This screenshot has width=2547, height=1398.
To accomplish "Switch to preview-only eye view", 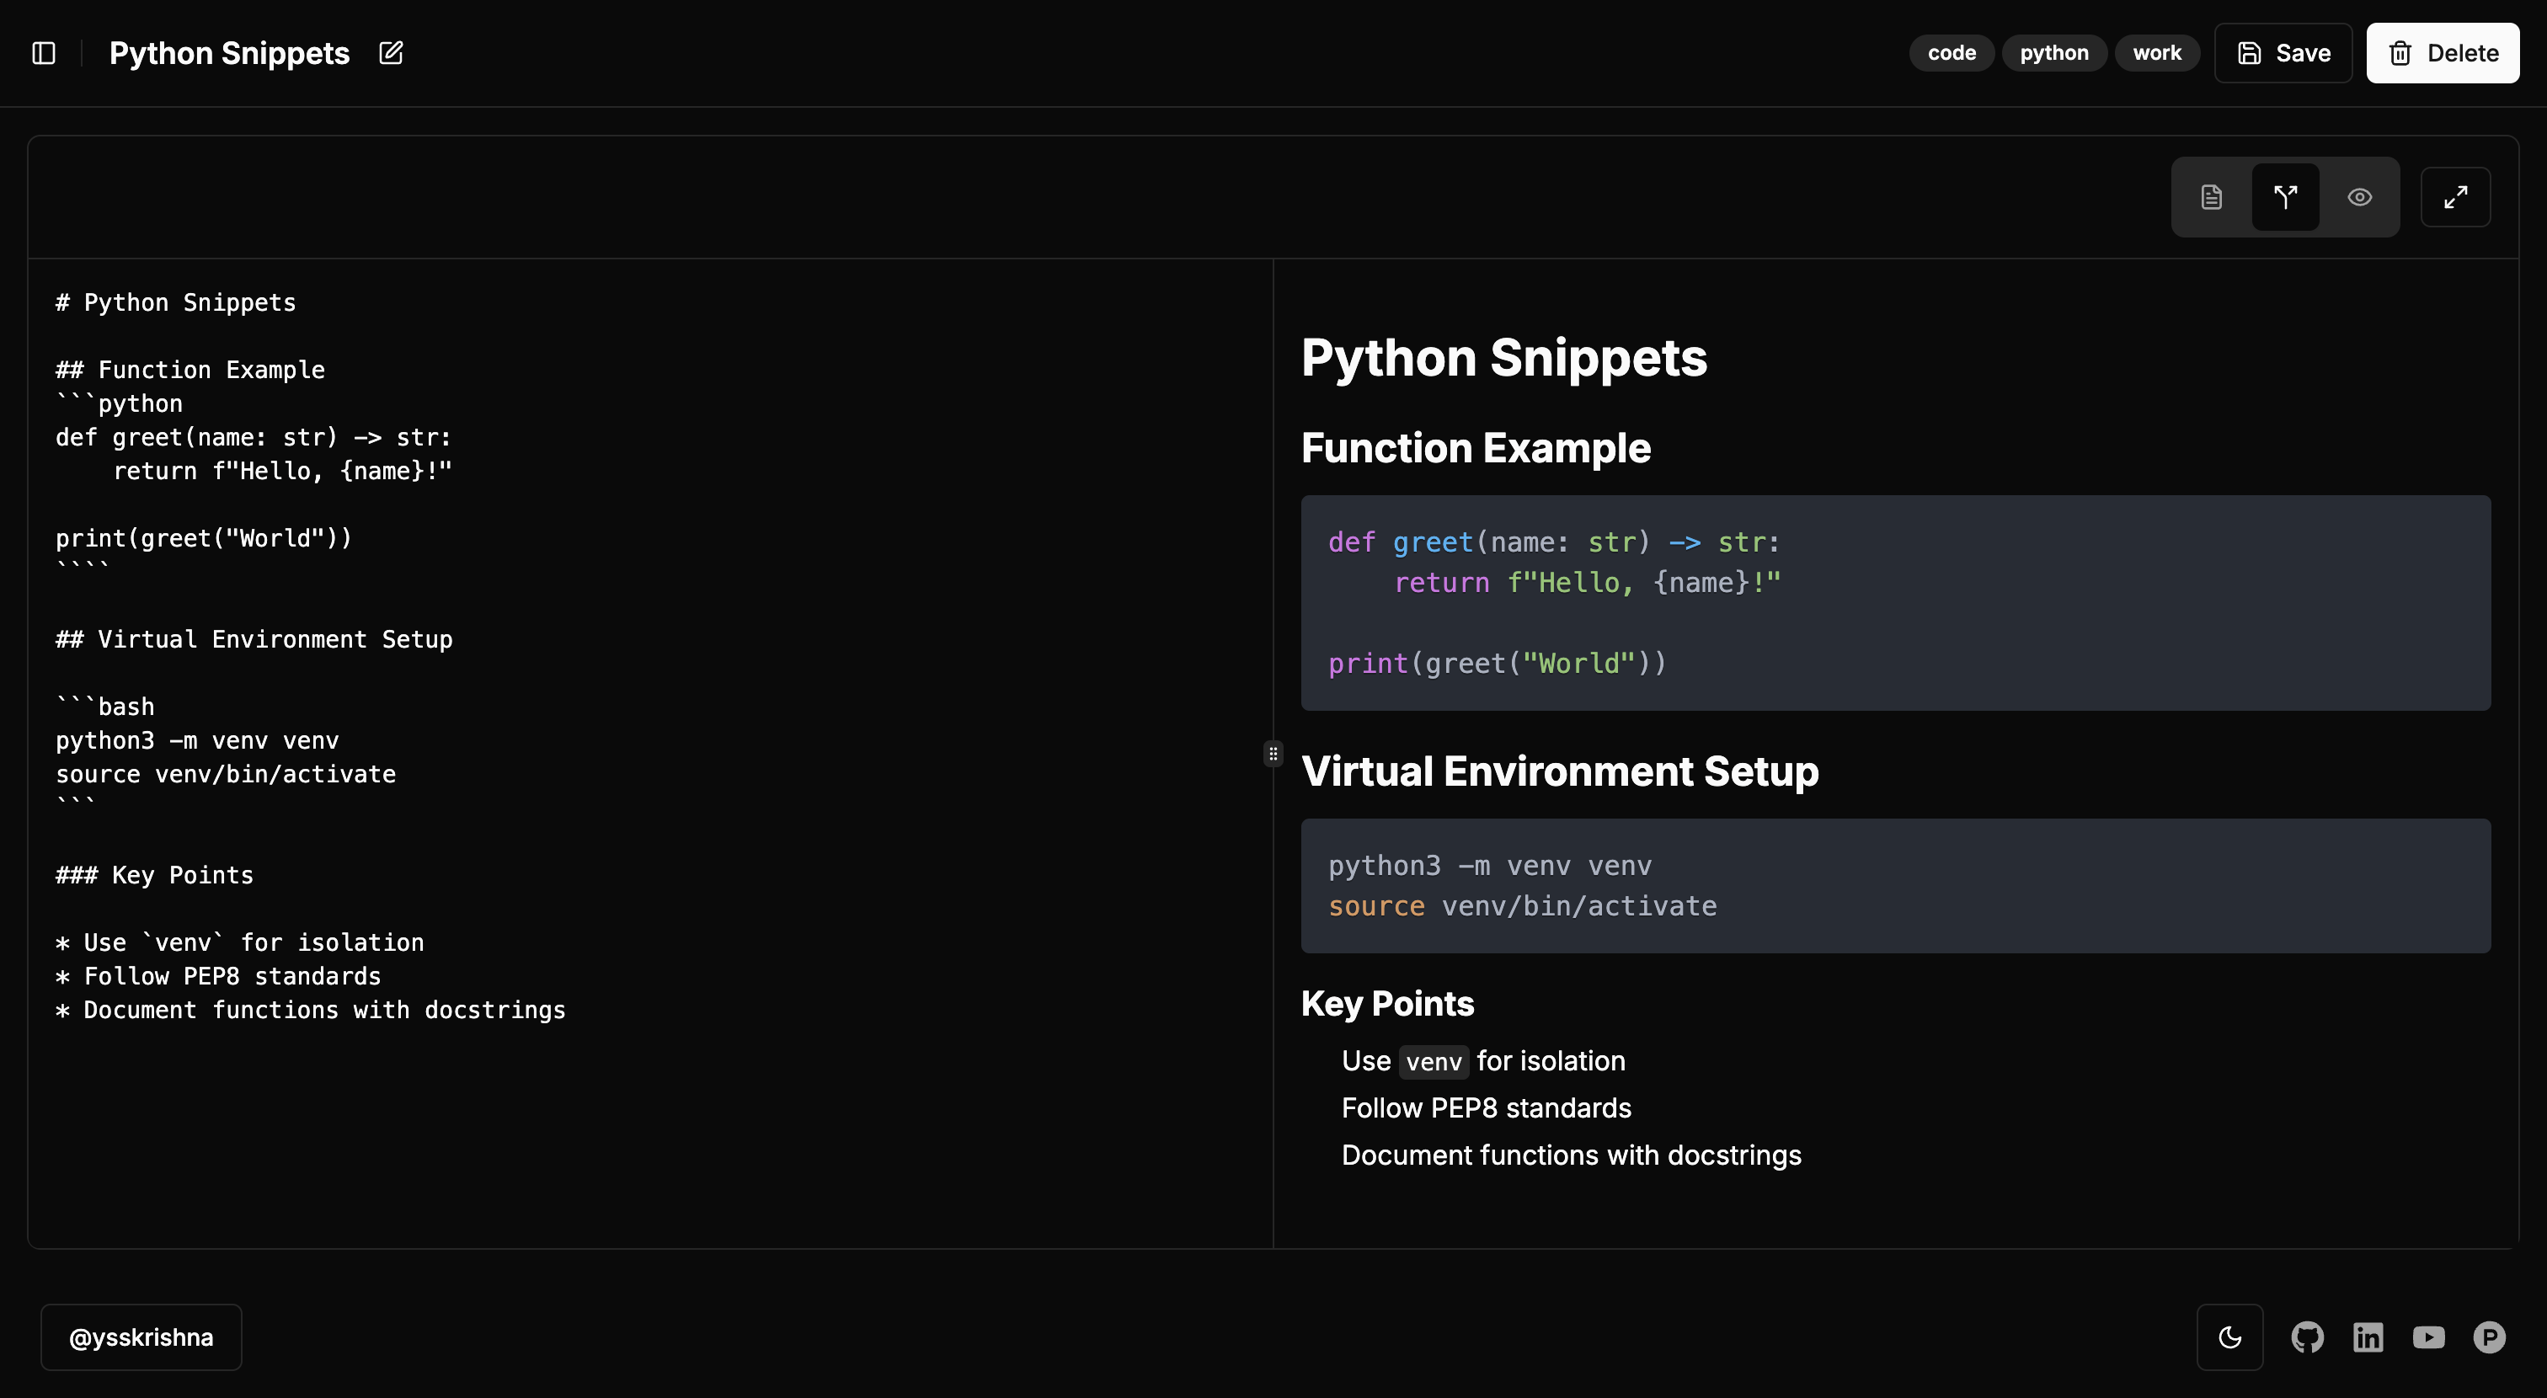I will [2359, 197].
